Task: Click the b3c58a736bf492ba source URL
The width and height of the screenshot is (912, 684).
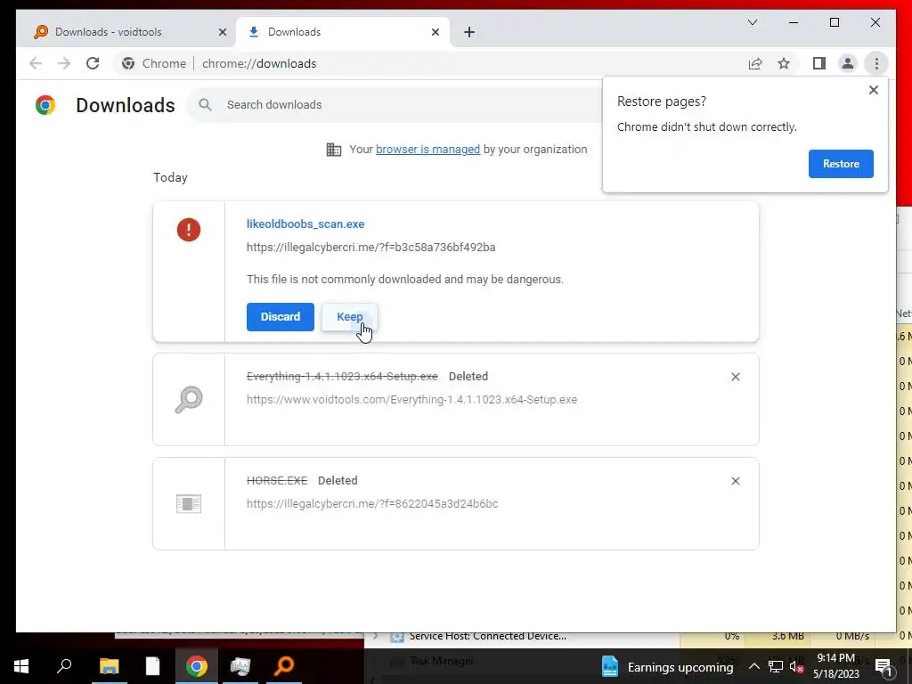Action: 371,248
